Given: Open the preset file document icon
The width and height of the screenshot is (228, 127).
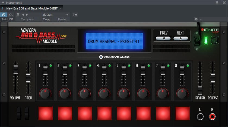Looking at the screenshot, I should point(18,15).
